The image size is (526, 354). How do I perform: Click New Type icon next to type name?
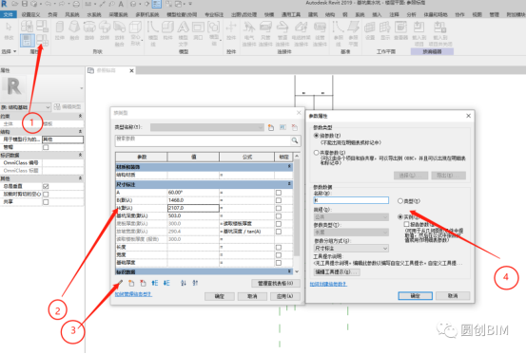click(x=271, y=127)
